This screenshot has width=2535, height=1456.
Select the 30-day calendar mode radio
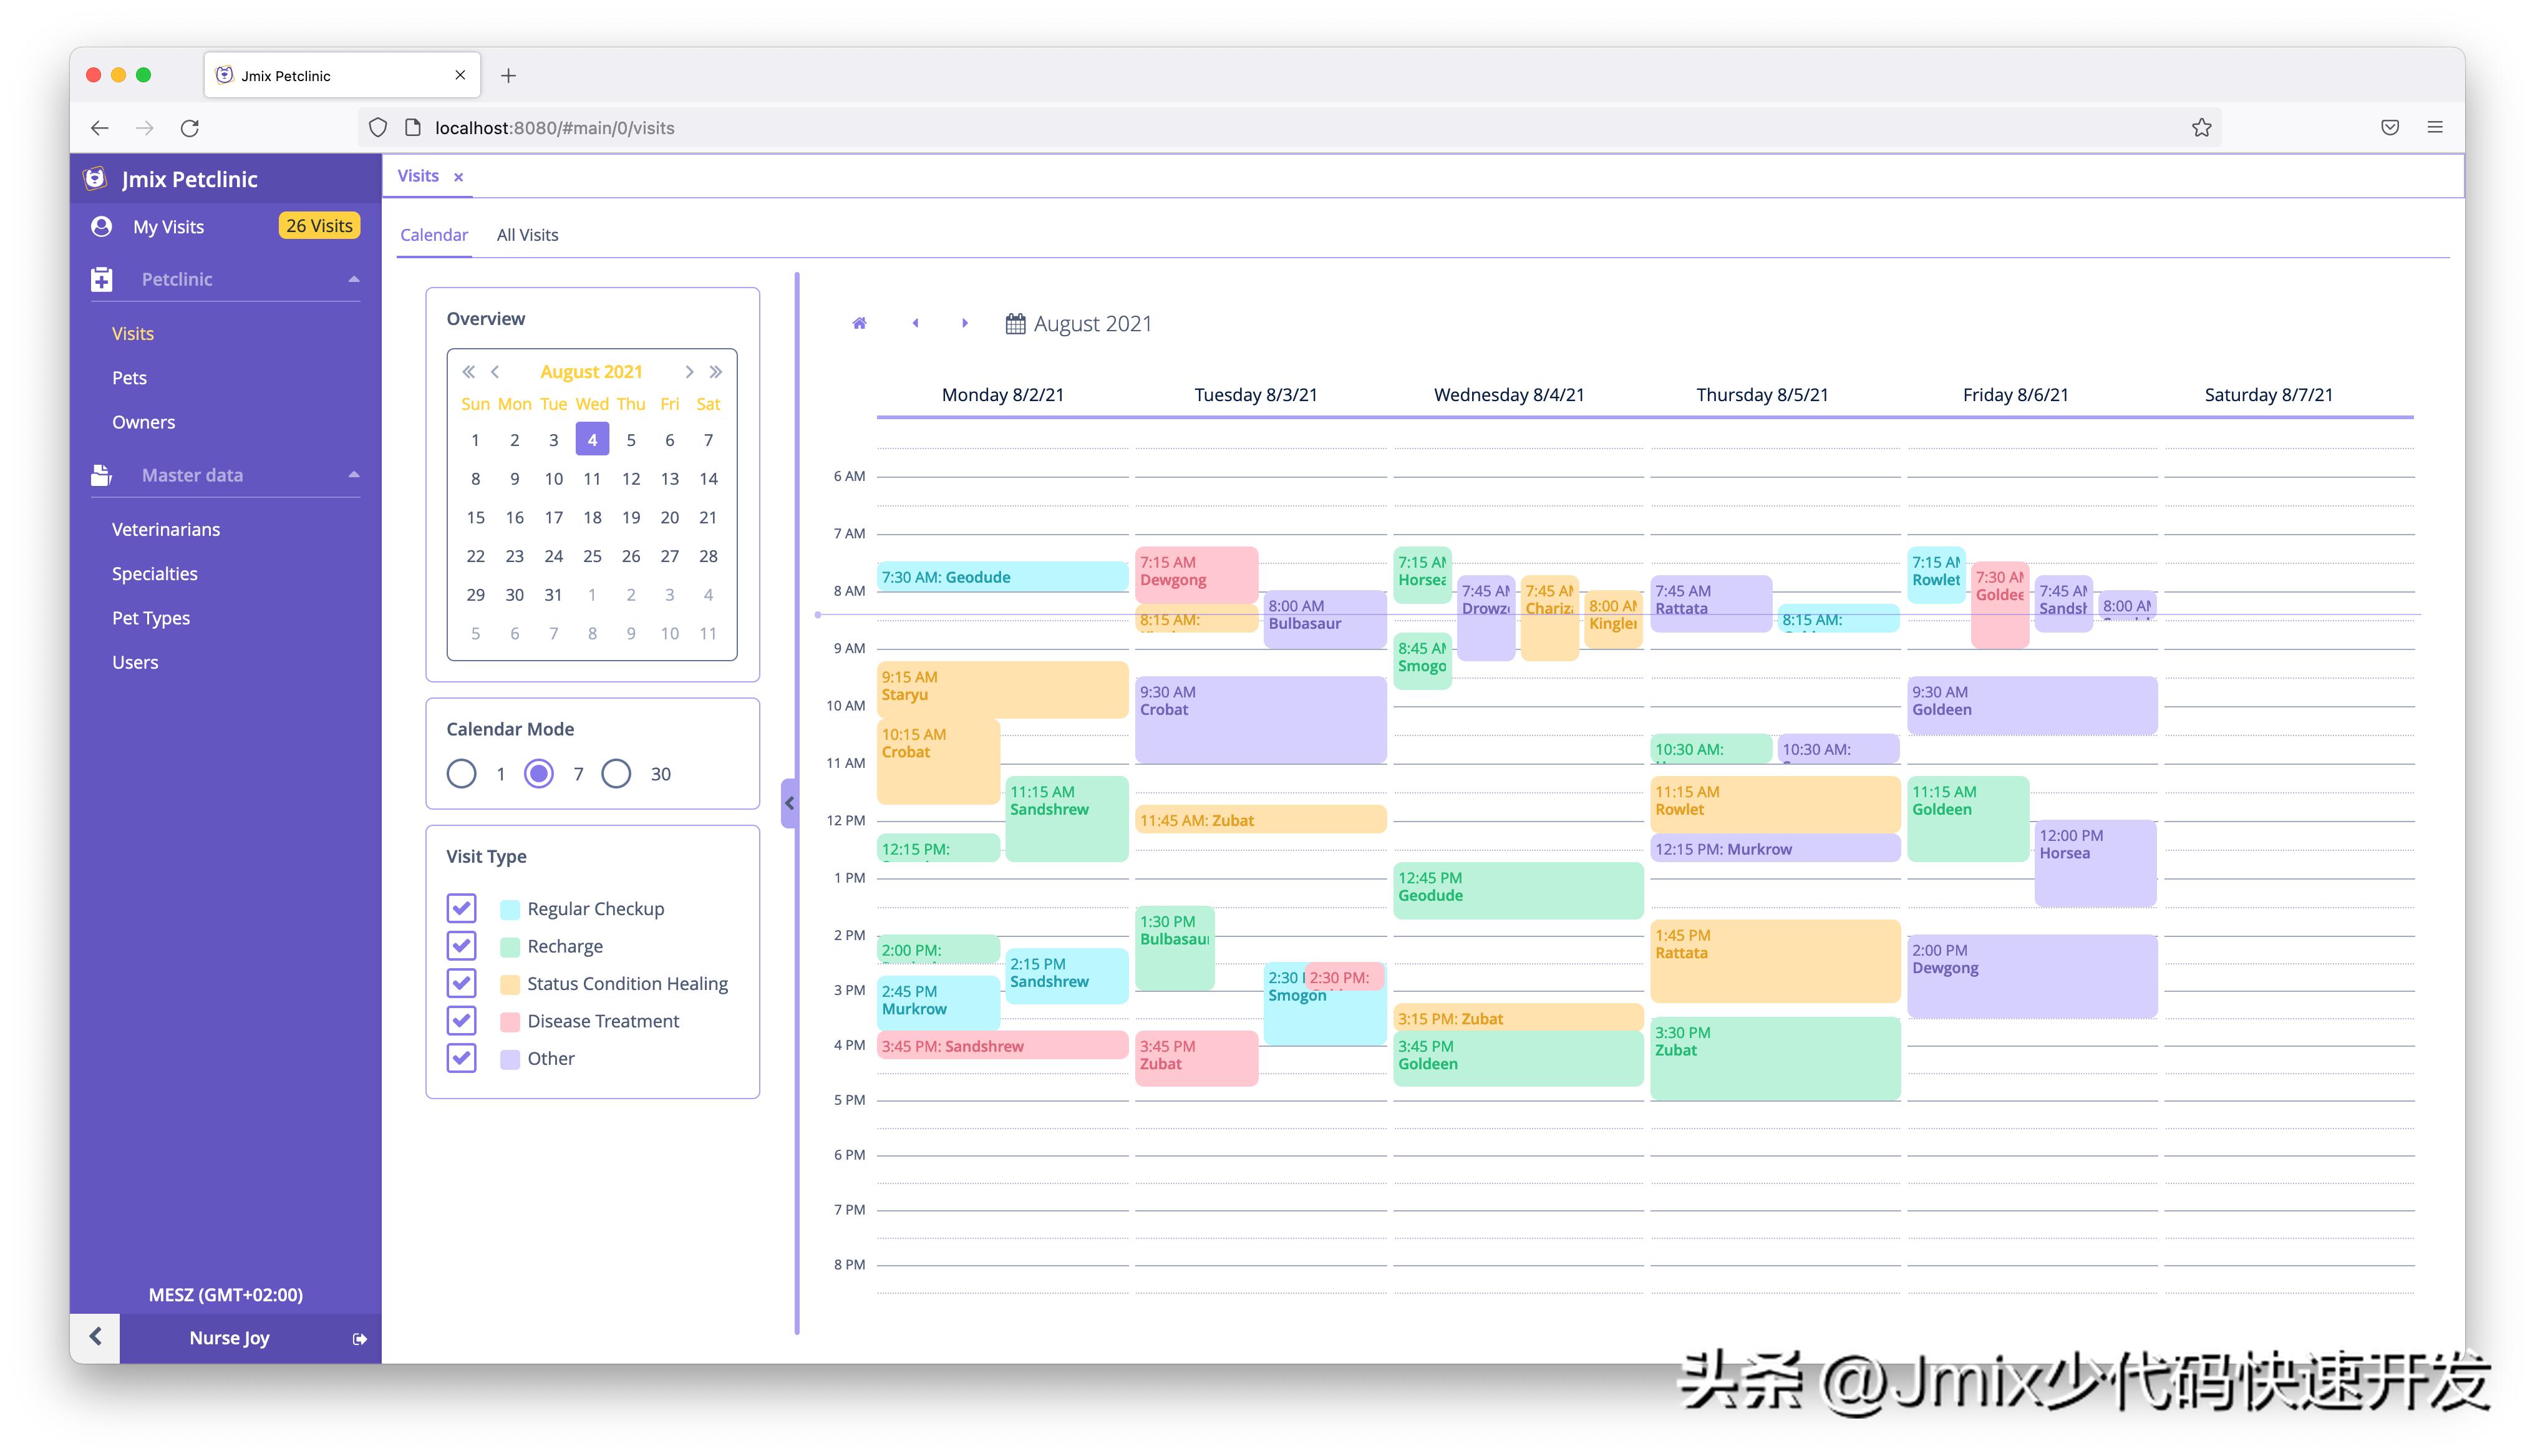[x=616, y=773]
